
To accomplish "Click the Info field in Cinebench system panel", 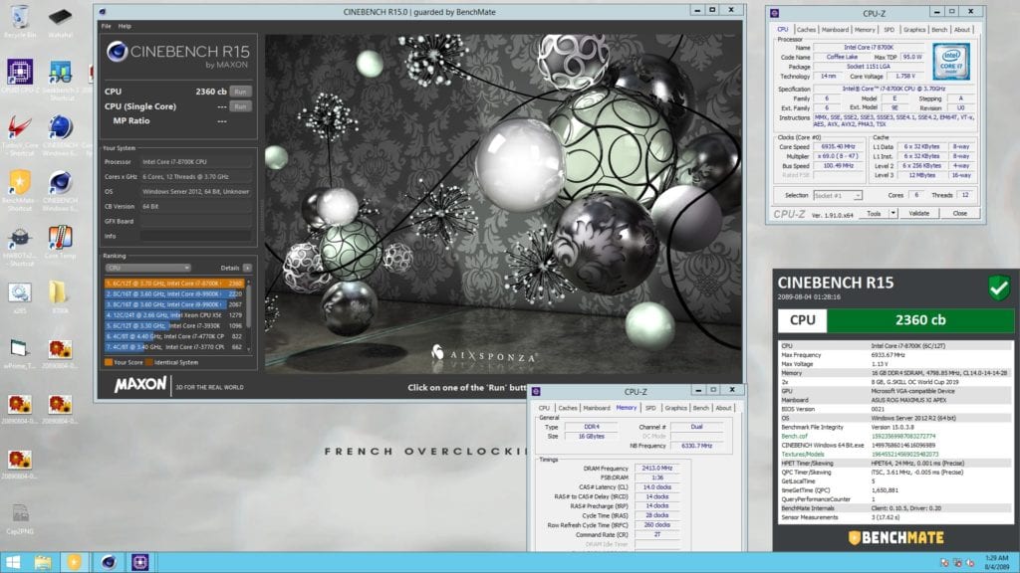I will (x=196, y=237).
